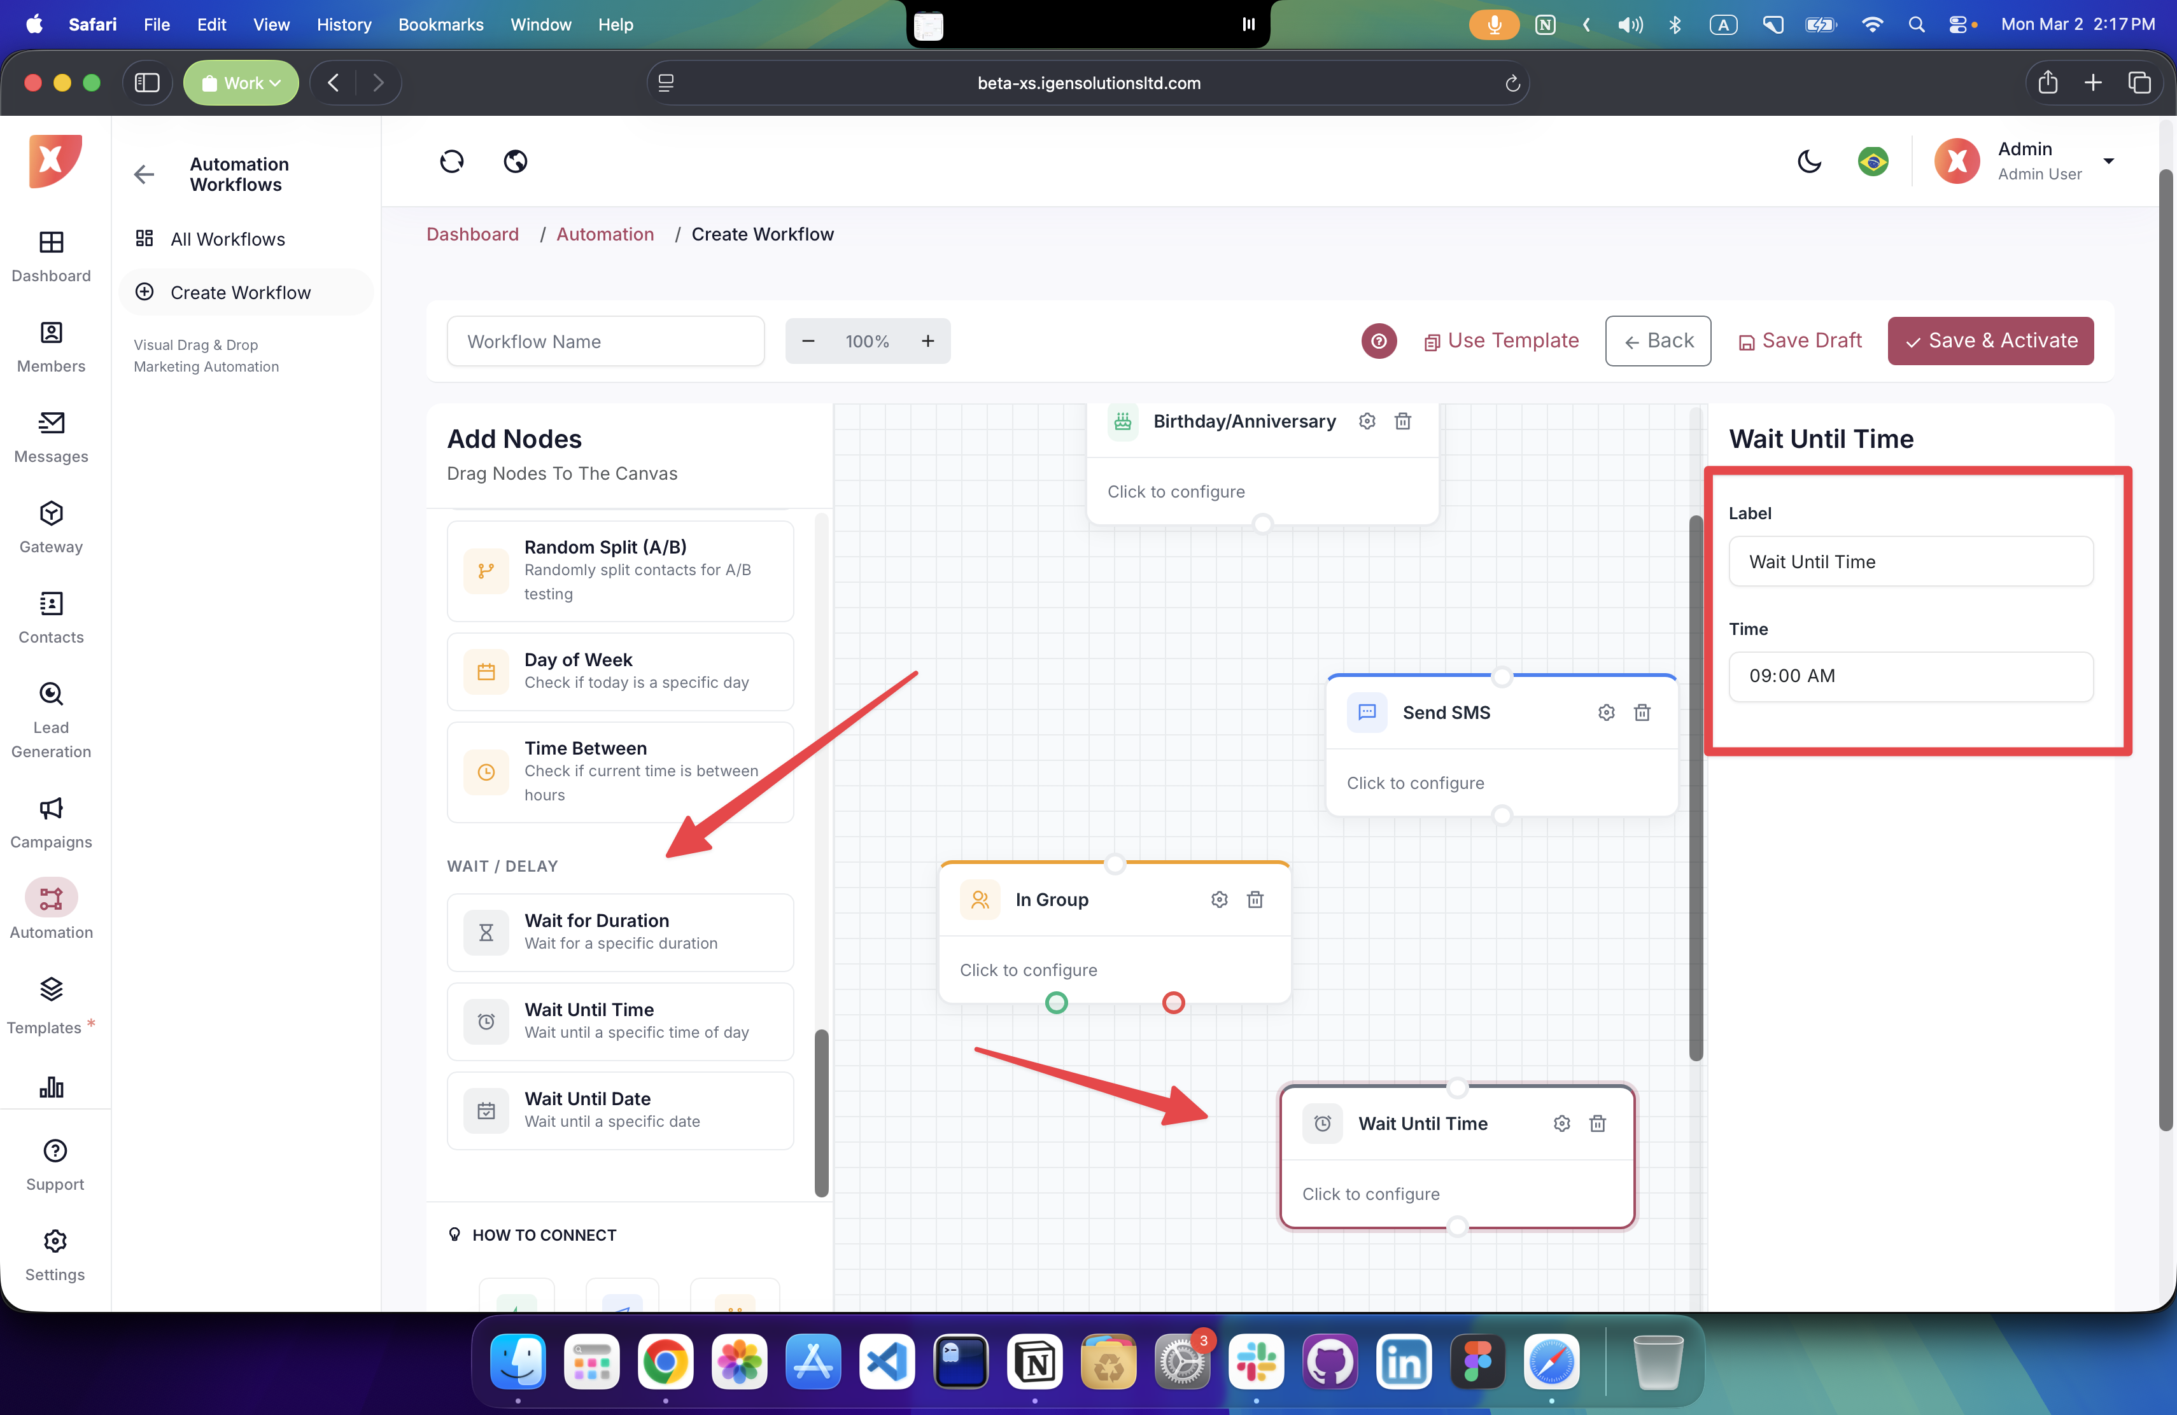Click the Brazil flag language selector
This screenshot has width=2177, height=1415.
coord(1872,162)
